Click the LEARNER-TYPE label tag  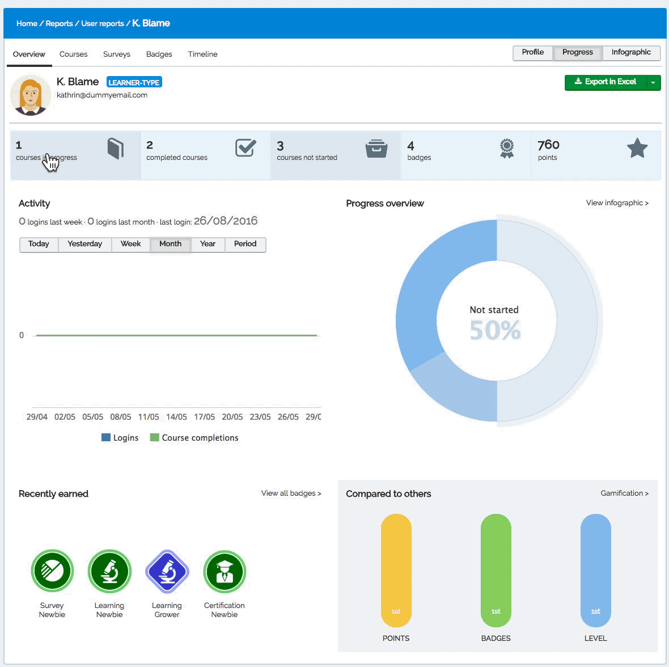[134, 82]
